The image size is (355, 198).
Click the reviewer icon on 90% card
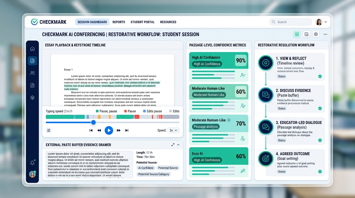click(x=243, y=75)
